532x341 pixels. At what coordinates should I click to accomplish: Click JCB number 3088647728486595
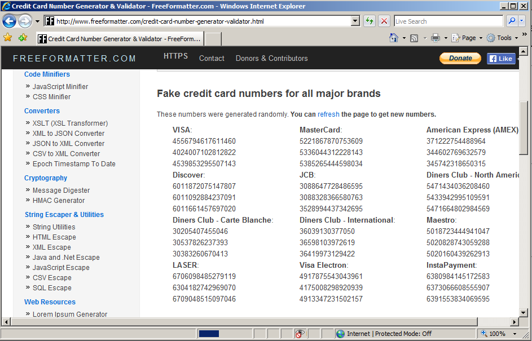(331, 186)
